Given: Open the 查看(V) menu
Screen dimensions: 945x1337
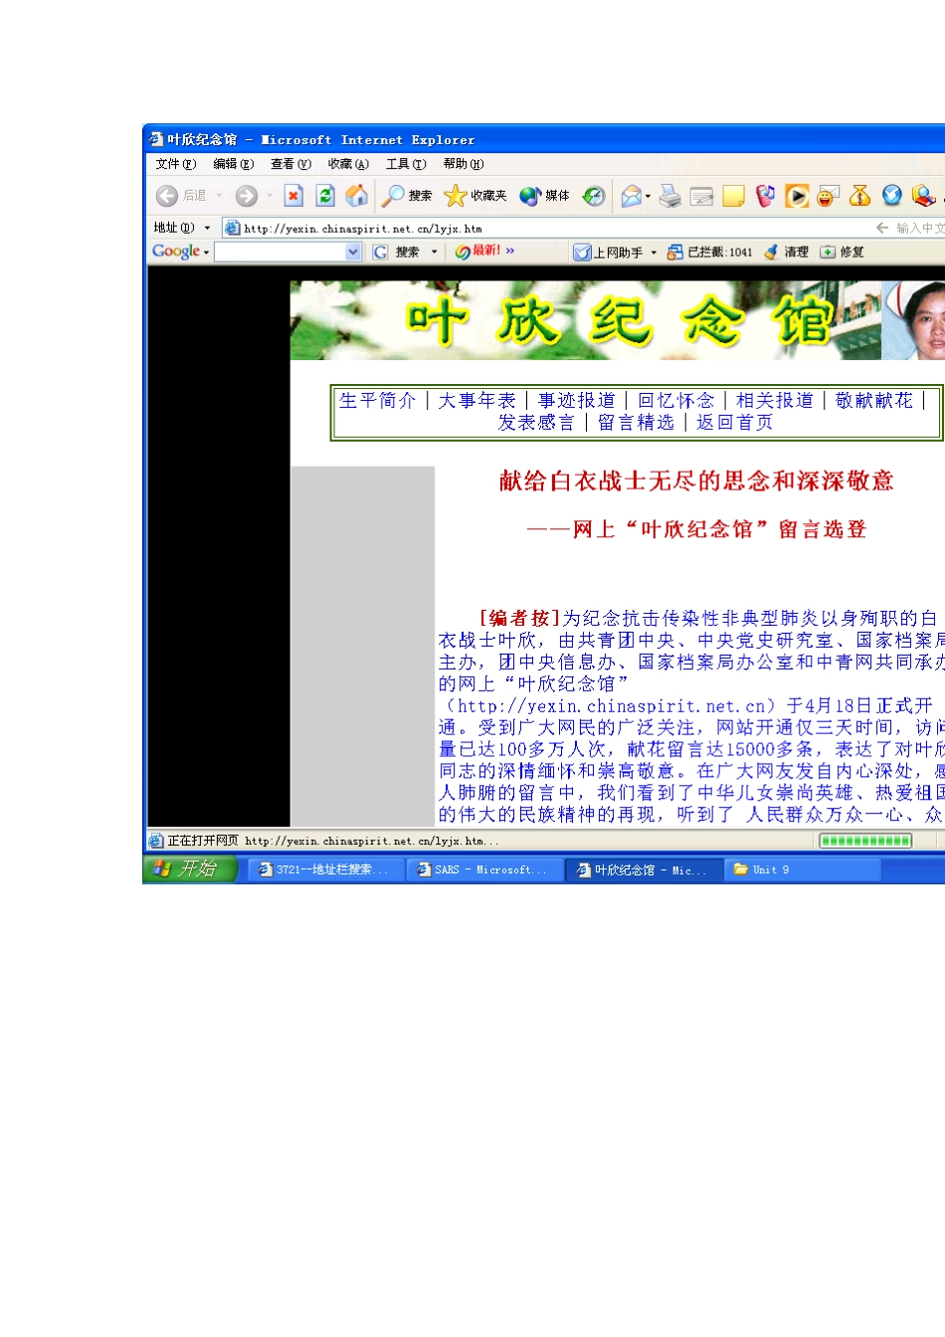Looking at the screenshot, I should pos(290,164).
